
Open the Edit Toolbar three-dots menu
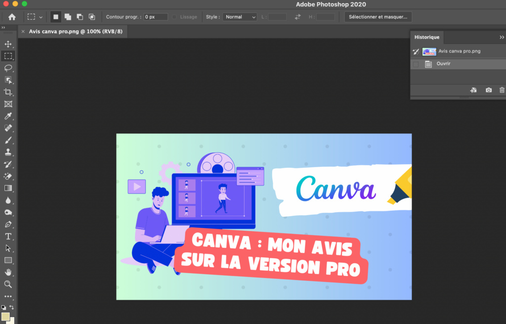pyautogui.click(x=8, y=296)
